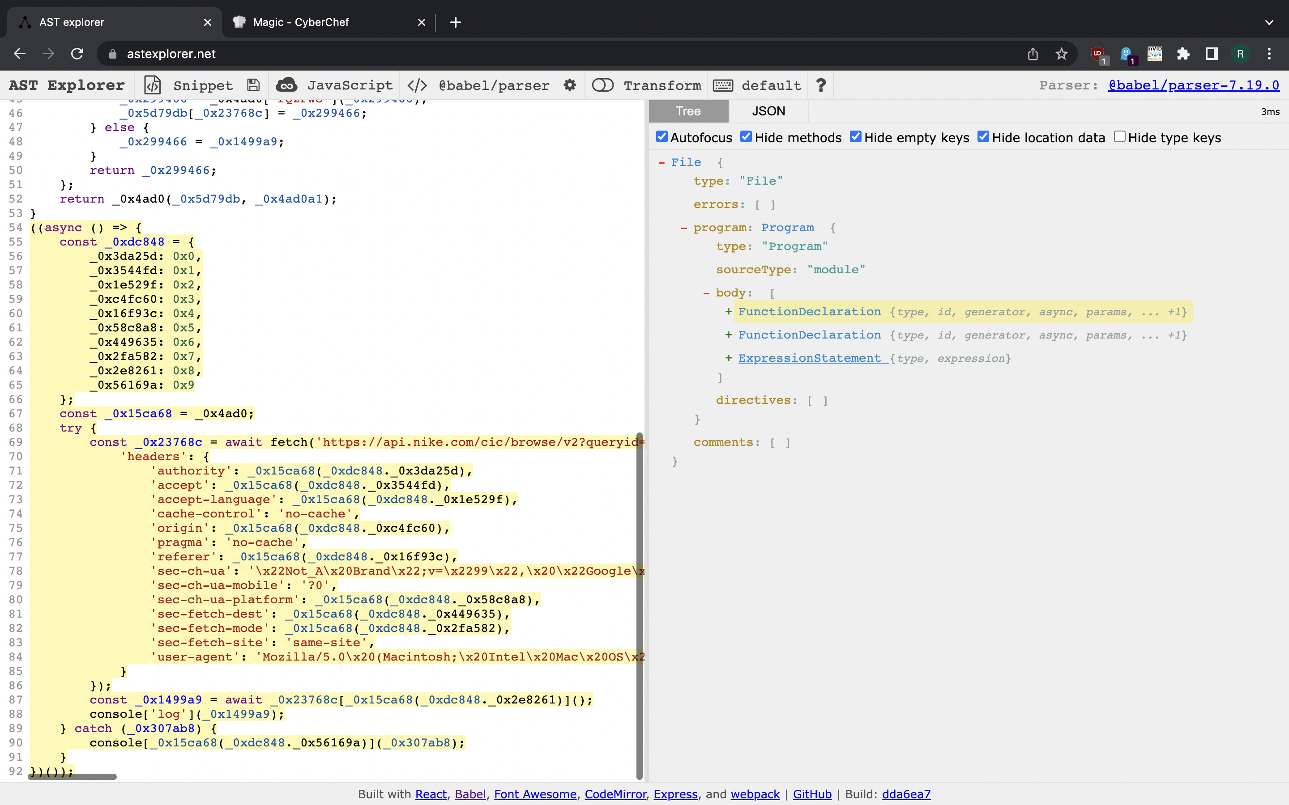Open the NVD extension icon
This screenshot has width=1289, height=805.
[x=1155, y=54]
